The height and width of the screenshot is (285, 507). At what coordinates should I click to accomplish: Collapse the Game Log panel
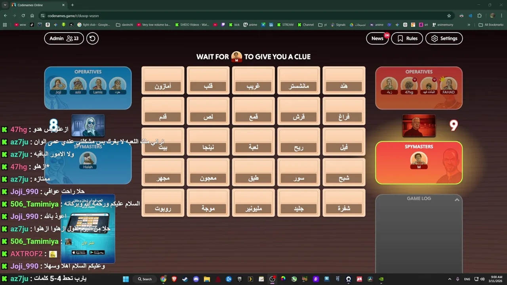point(457,200)
